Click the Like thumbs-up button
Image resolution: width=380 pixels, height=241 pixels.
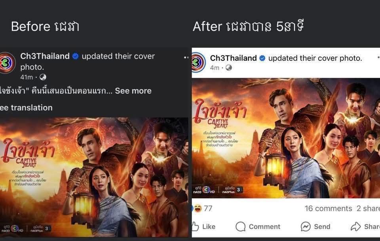tap(203, 226)
